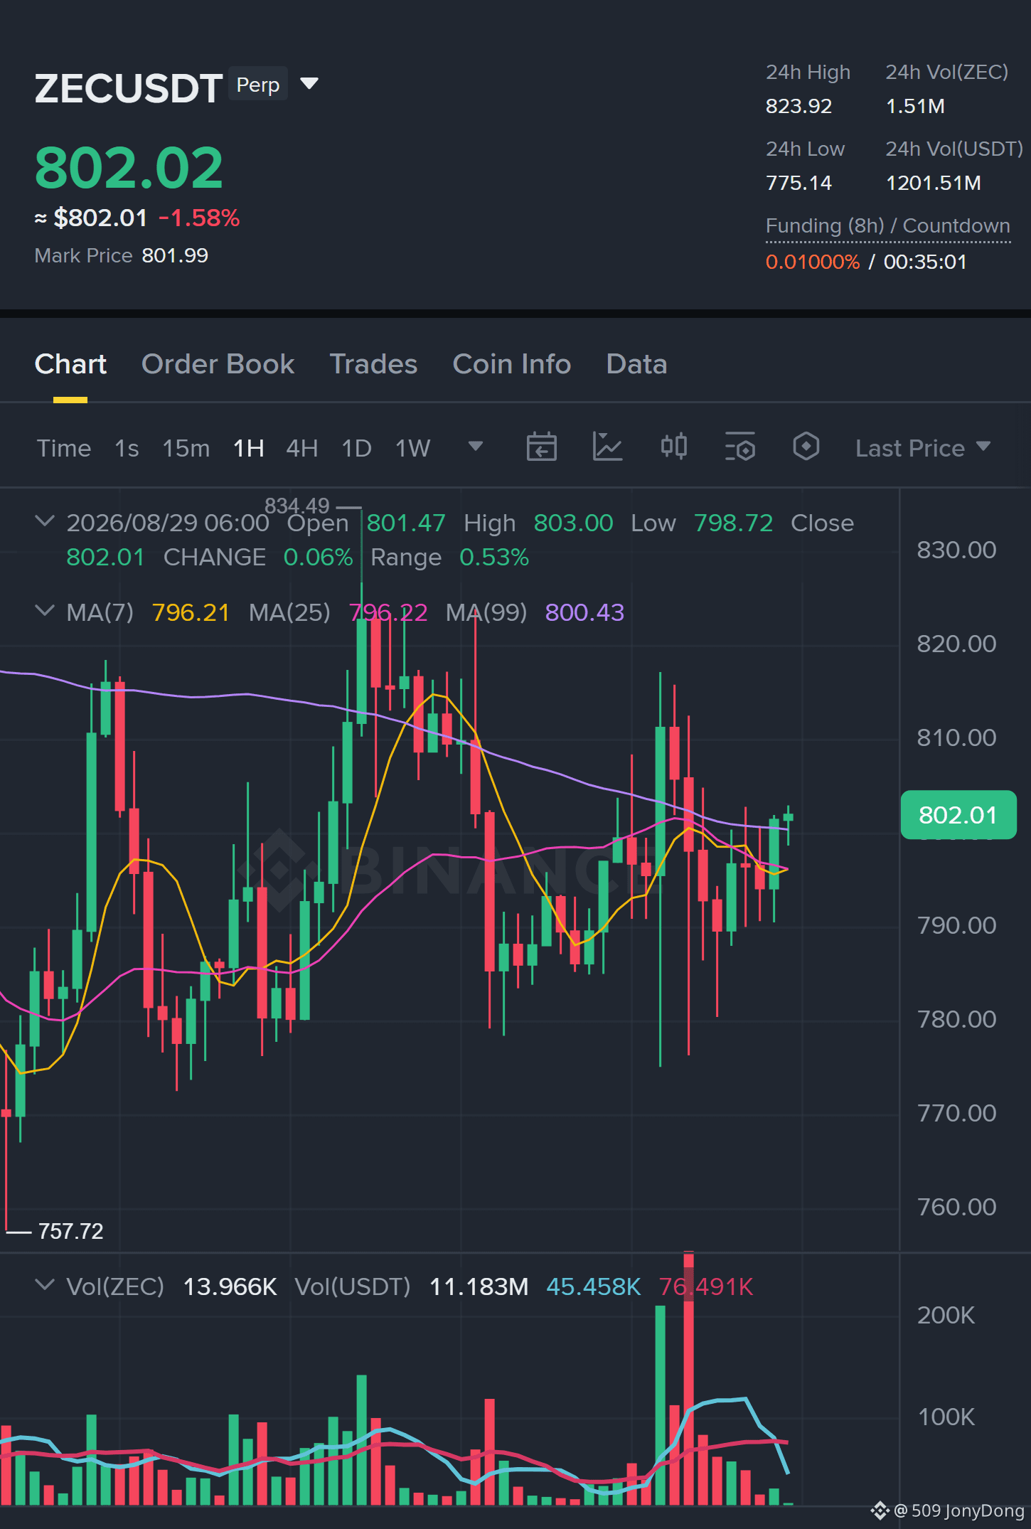Switch to the Order Book tab

pos(218,364)
